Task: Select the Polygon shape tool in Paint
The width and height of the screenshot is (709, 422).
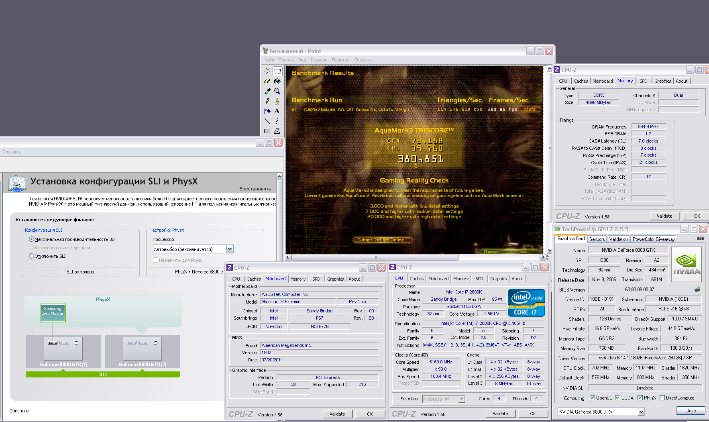Action: click(x=277, y=131)
